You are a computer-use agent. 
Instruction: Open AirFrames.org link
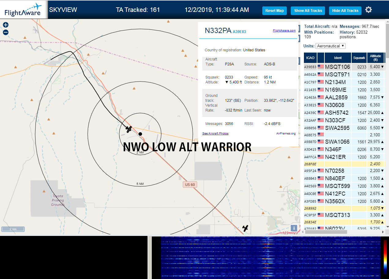coord(286,134)
